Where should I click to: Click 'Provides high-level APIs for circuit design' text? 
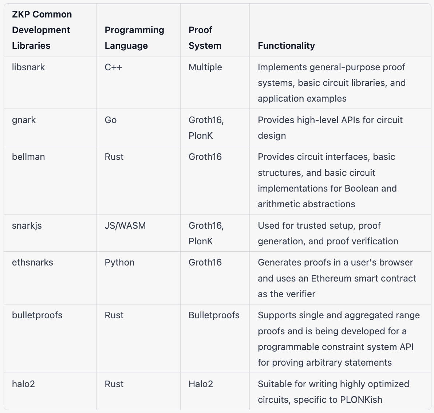tap(330, 128)
